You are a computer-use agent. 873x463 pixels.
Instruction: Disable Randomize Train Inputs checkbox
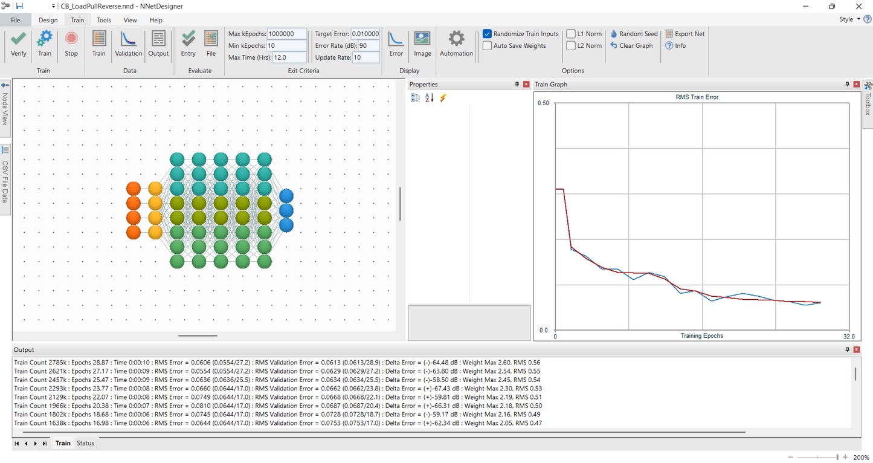(488, 34)
